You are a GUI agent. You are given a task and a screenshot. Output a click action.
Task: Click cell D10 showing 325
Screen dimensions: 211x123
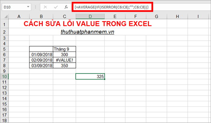pos(90,77)
